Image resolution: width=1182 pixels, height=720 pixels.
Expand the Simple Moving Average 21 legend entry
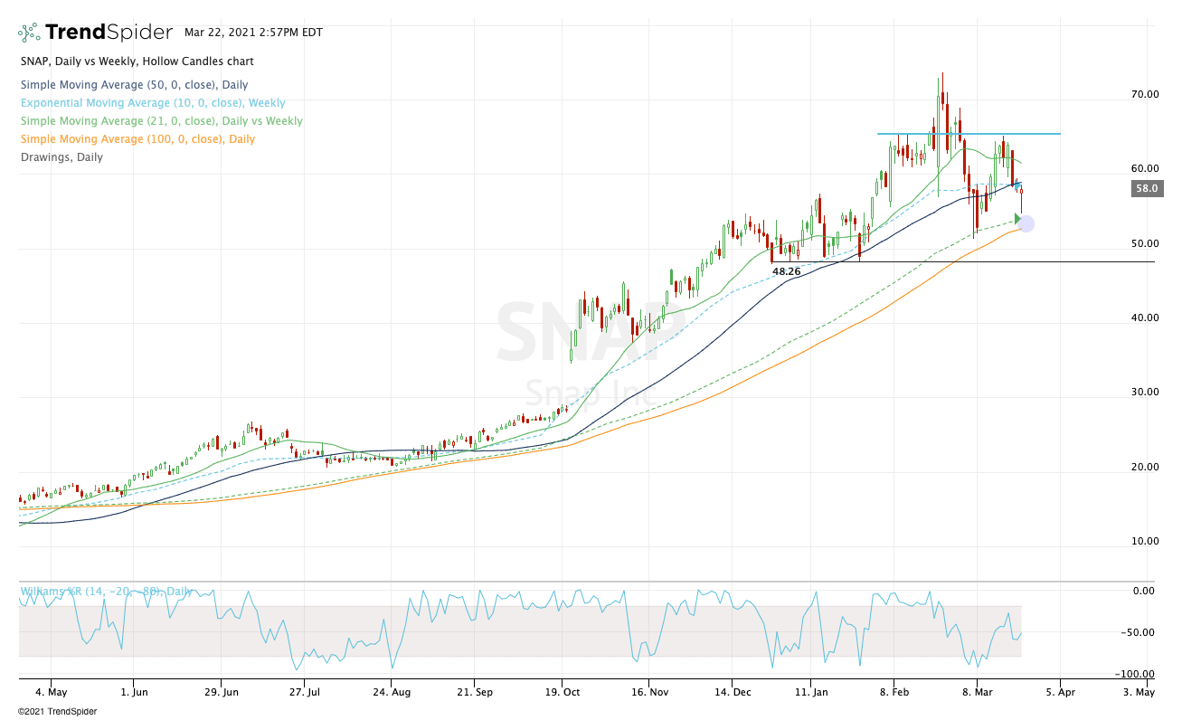click(x=161, y=121)
